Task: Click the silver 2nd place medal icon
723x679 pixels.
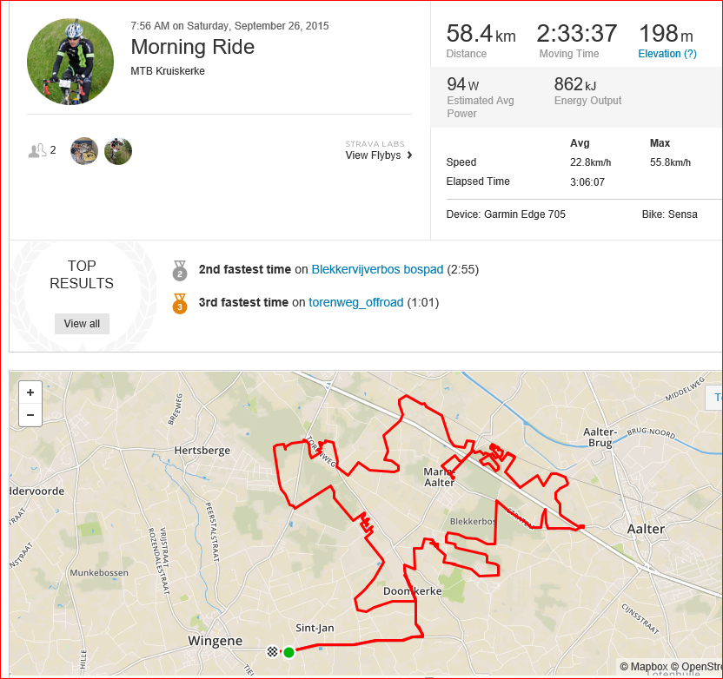Action: pyautogui.click(x=180, y=270)
